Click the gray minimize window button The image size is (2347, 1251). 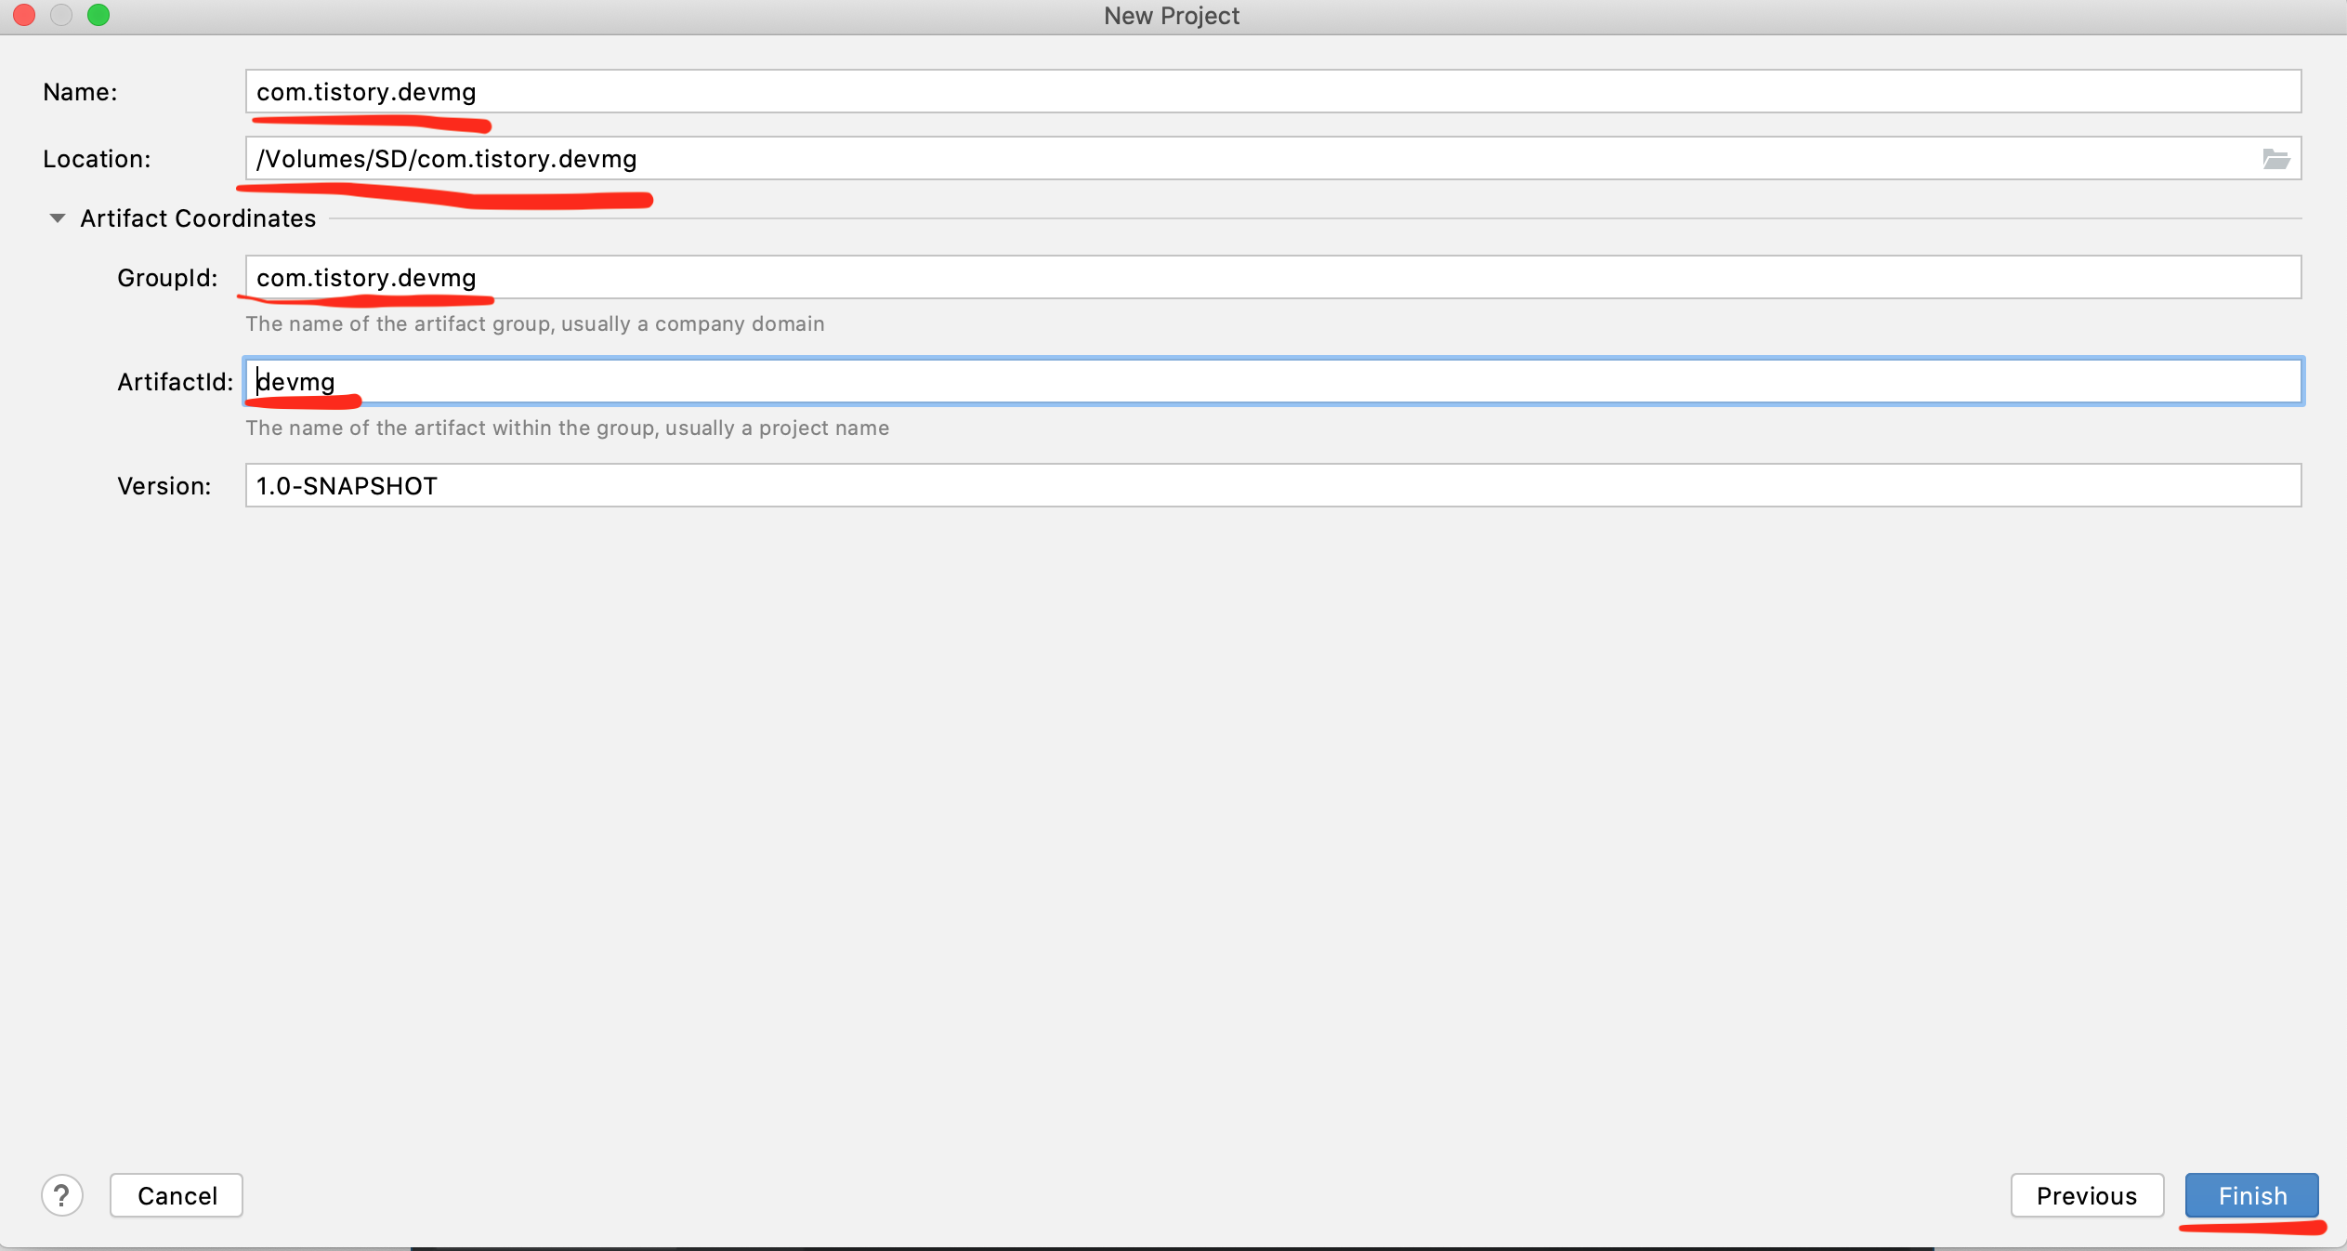point(61,15)
